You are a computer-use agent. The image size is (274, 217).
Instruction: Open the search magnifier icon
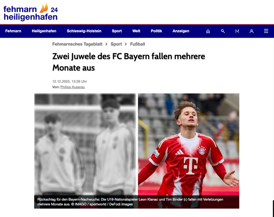(x=223, y=31)
